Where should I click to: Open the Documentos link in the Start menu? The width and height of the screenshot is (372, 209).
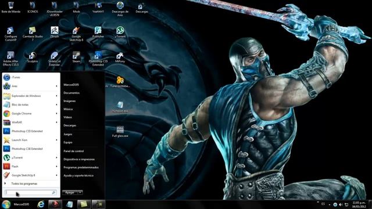71,93
